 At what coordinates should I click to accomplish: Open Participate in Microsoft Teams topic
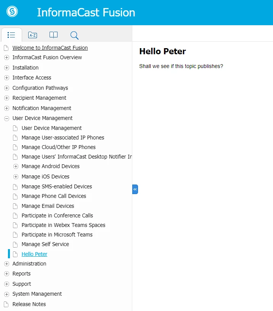click(x=57, y=235)
